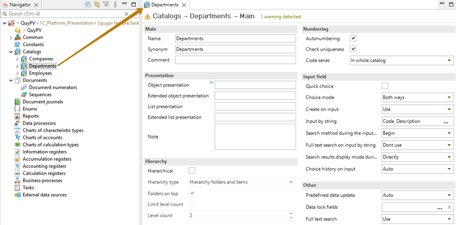Switch to the Departments editor tab
Screen dimensions: 456x225
[x=164, y=5]
